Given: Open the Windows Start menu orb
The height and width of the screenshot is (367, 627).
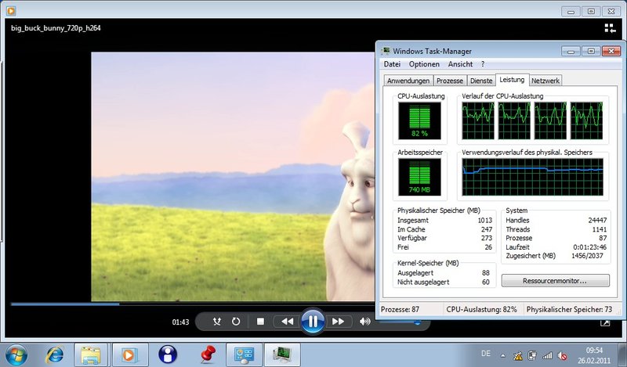Looking at the screenshot, I should click(x=16, y=354).
